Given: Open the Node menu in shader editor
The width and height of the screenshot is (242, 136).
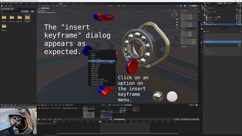Looking at the screenshot, I should click(63, 105).
